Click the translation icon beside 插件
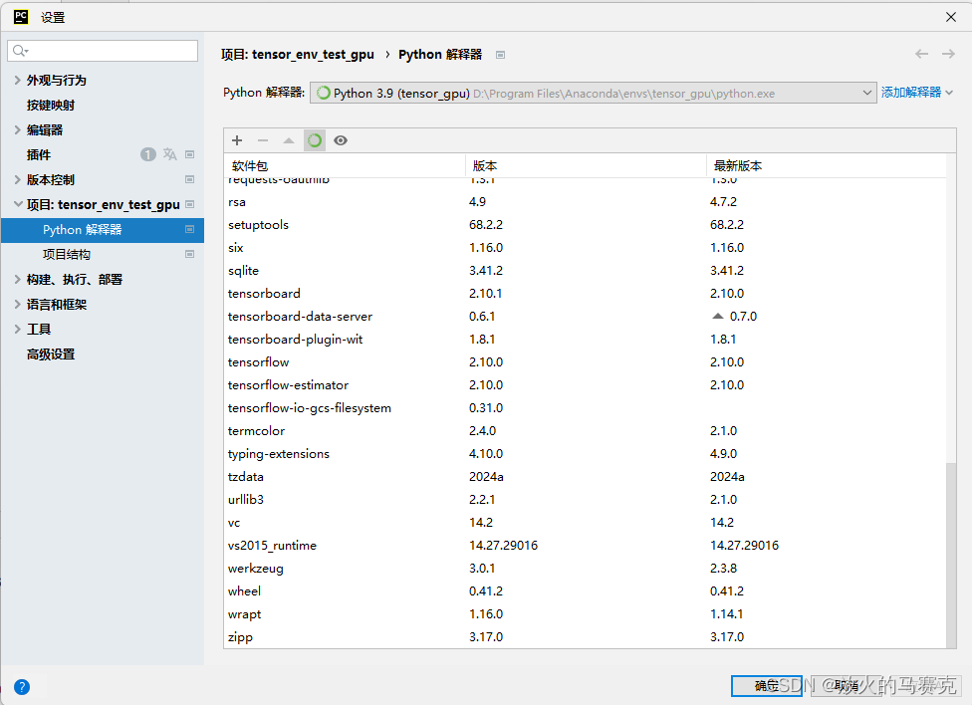This screenshot has height=705, width=972. coord(170,154)
